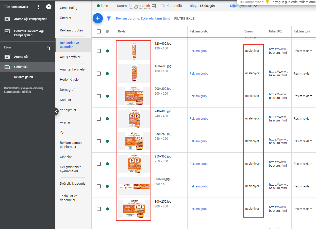The width and height of the screenshot is (316, 229).
Task: Check the box for 300x50.jpg
Action: pyautogui.click(x=99, y=186)
